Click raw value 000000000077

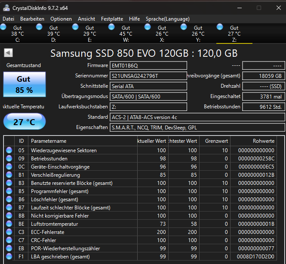click(x=256, y=249)
